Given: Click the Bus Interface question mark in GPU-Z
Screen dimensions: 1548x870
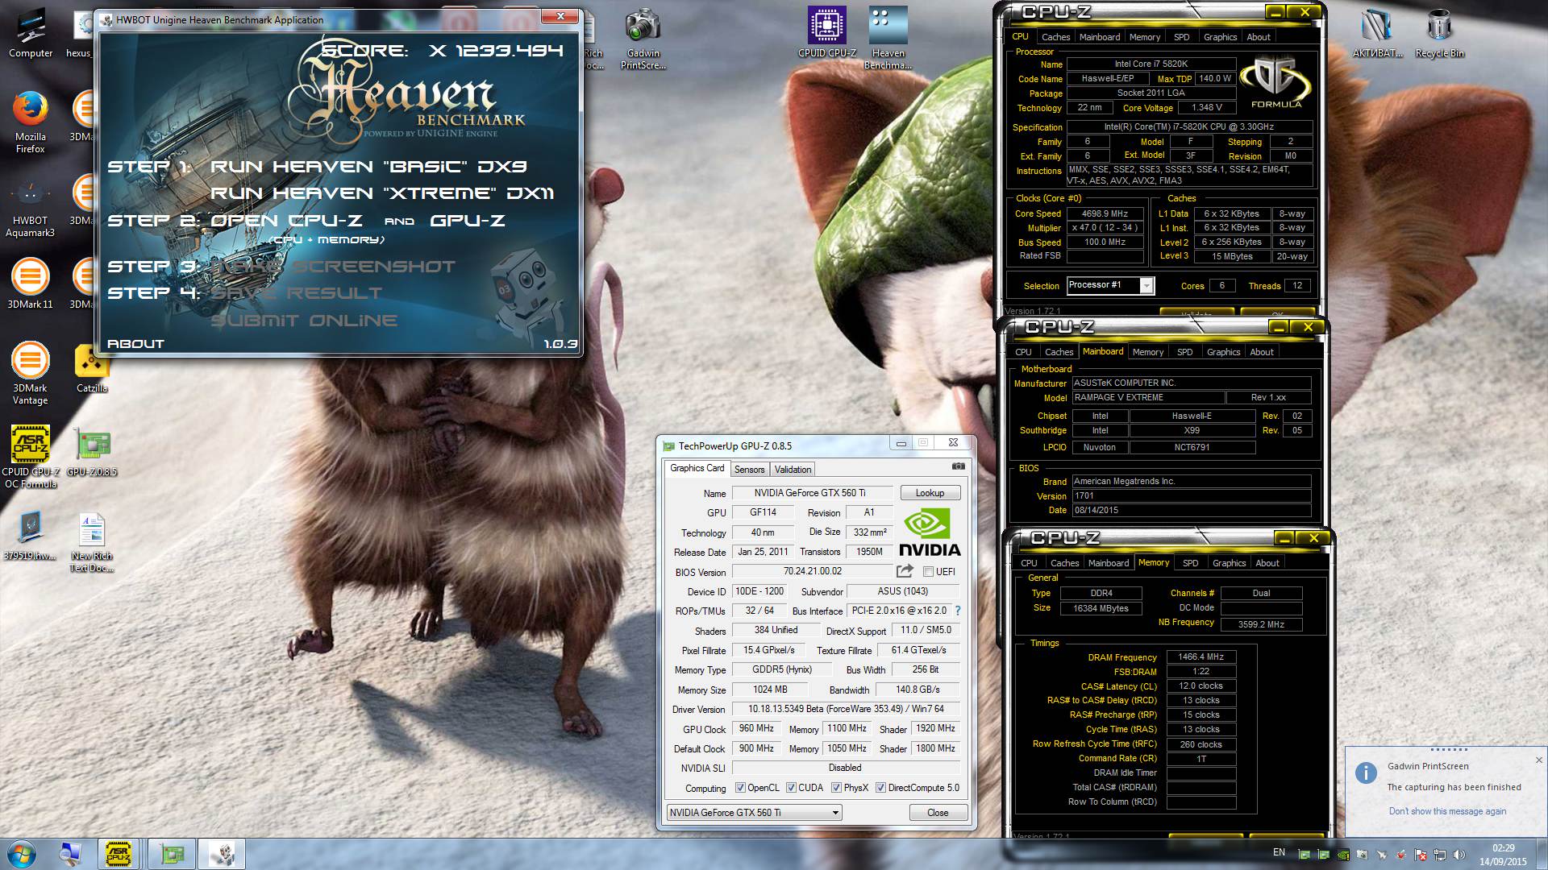Looking at the screenshot, I should (x=958, y=611).
